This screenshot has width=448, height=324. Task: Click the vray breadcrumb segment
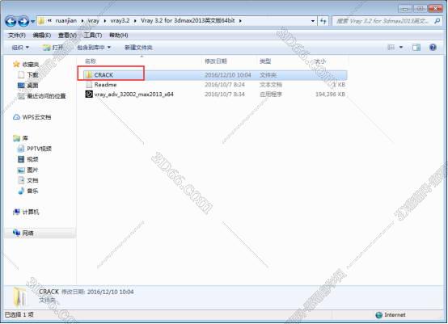point(94,21)
